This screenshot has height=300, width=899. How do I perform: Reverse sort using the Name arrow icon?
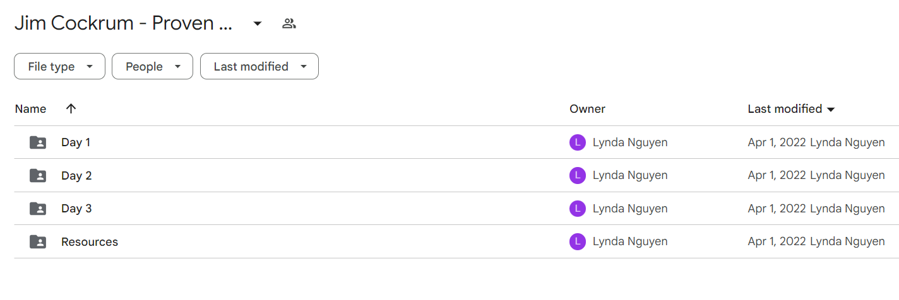click(x=71, y=108)
